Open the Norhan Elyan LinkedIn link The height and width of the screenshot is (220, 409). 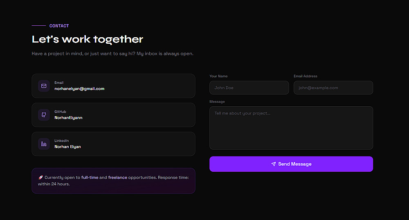coord(67,147)
